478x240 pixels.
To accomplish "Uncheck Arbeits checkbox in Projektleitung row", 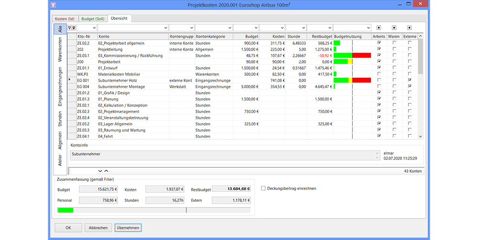I will pos(379,49).
